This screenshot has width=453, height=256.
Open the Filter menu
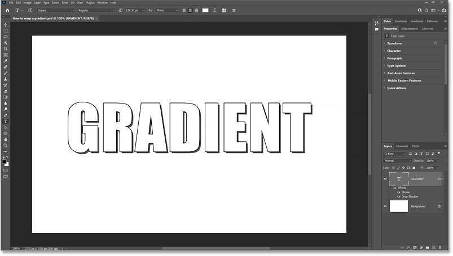65,3
